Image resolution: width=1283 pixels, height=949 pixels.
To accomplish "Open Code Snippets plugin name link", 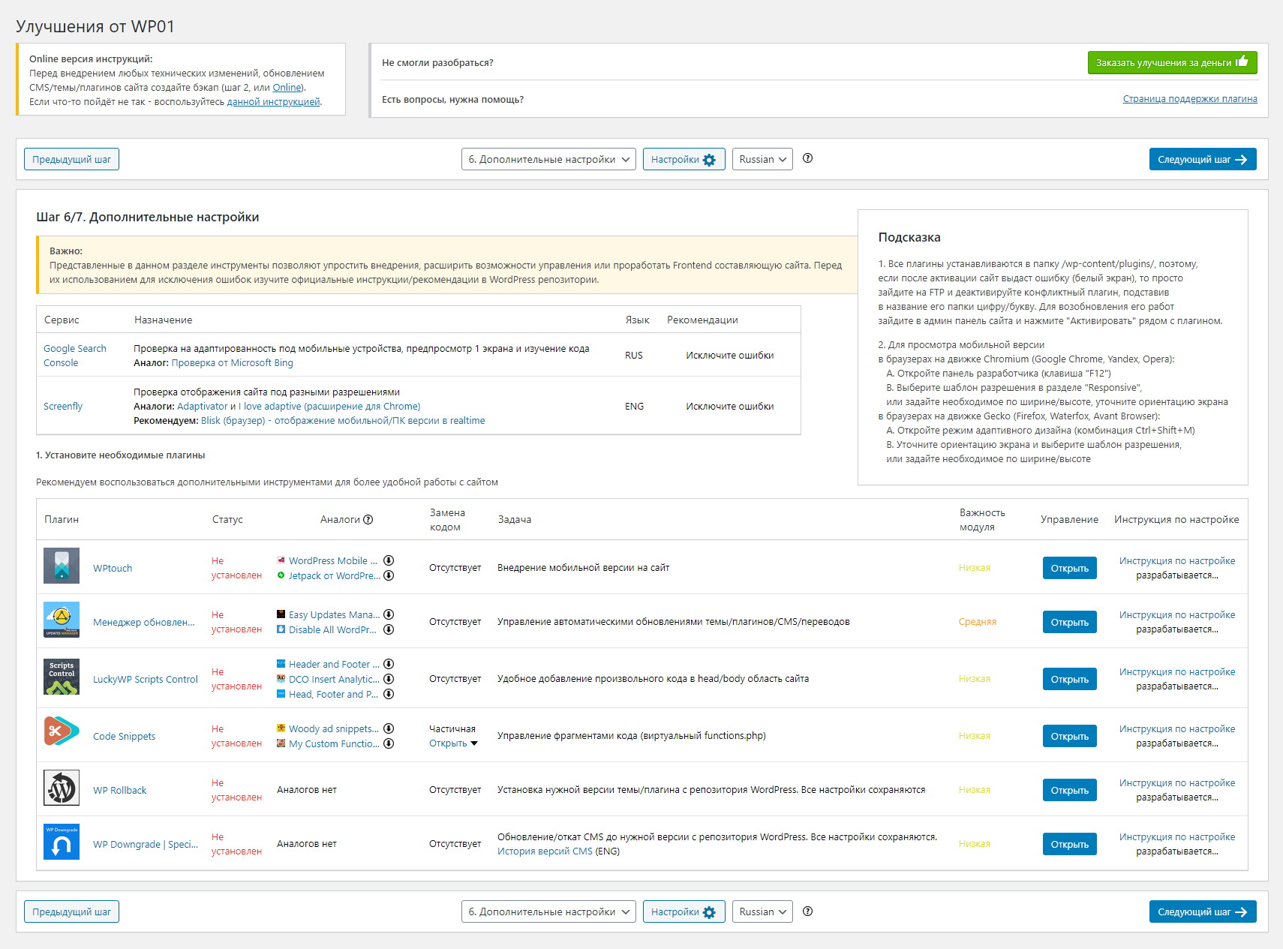I will 125,736.
